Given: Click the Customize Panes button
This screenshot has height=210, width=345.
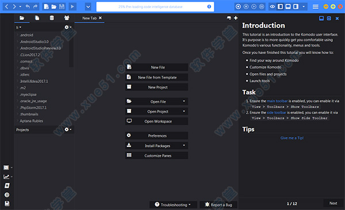Looking at the screenshot, I should [x=156, y=155].
